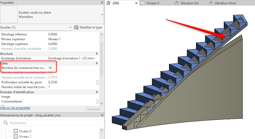Click the small button beside Commentaires
This screenshot has height=139, width=255.
[97, 101]
